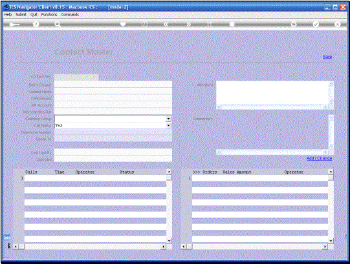Open the Submit menu

(21, 14)
